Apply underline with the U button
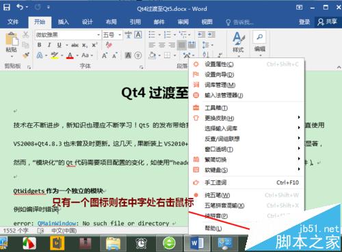Viewport: 342px width, 252px height. click(60, 45)
